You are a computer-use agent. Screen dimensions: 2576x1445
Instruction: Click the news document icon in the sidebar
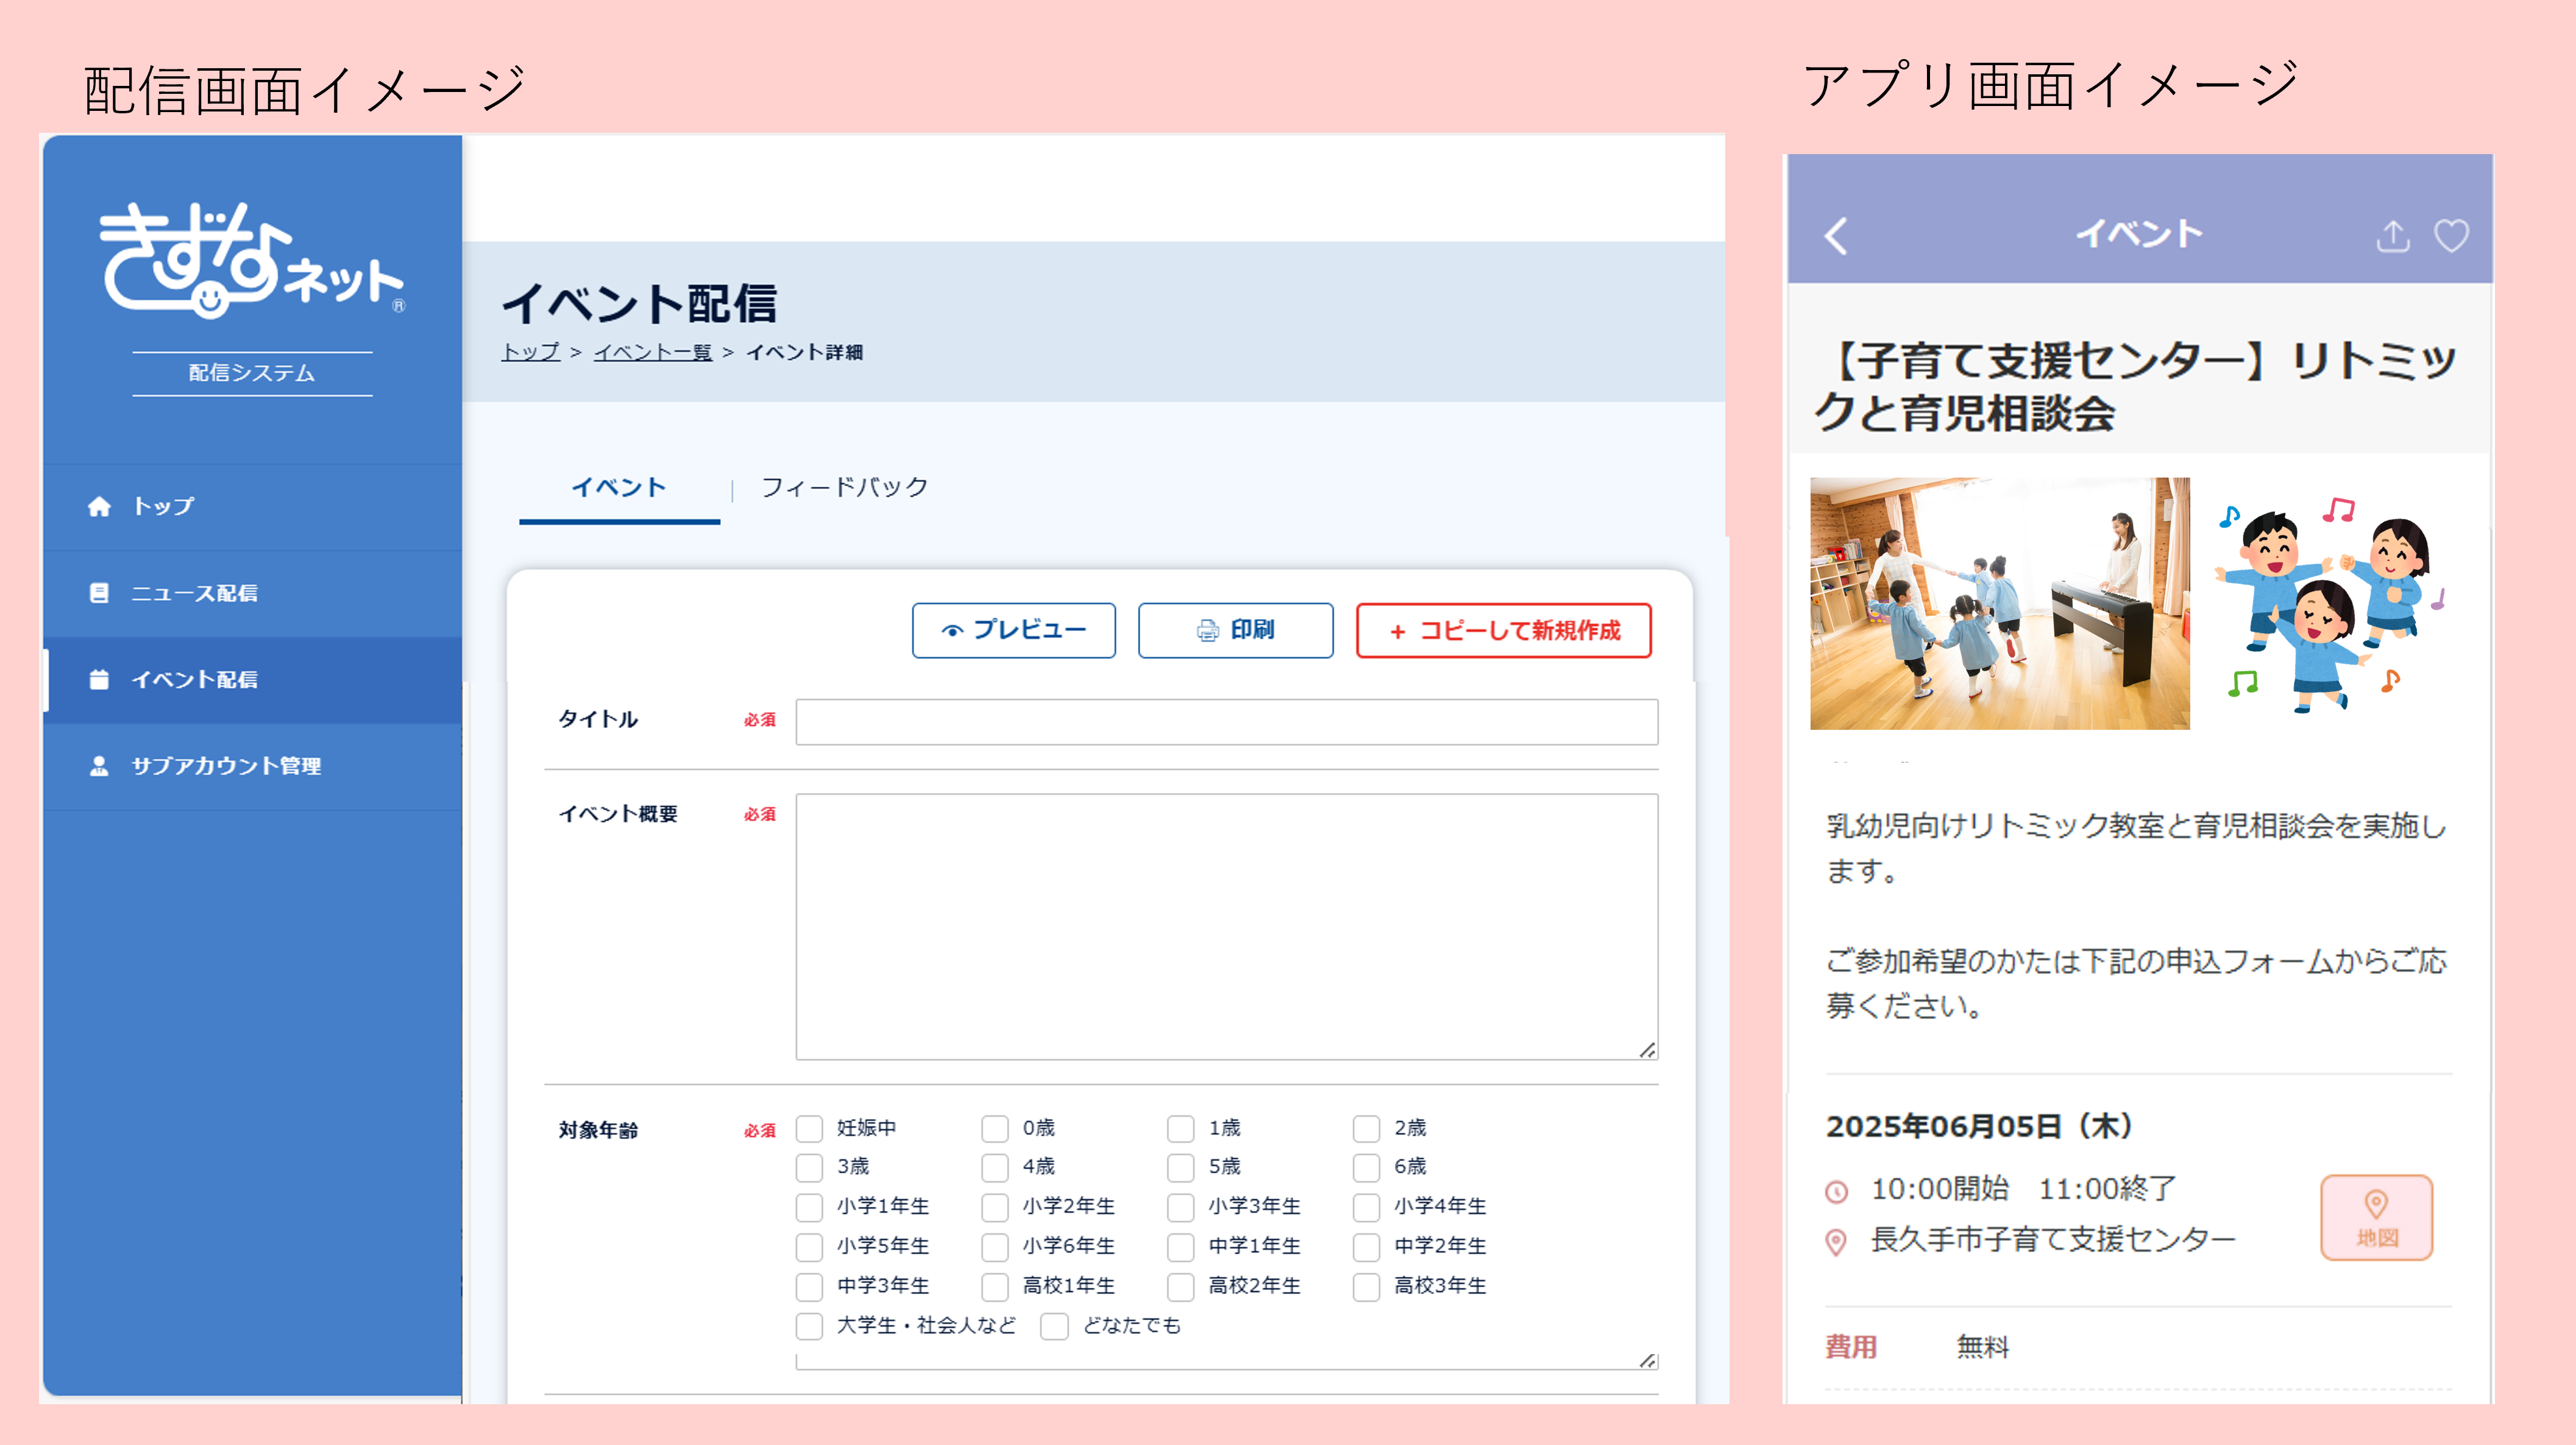click(99, 593)
